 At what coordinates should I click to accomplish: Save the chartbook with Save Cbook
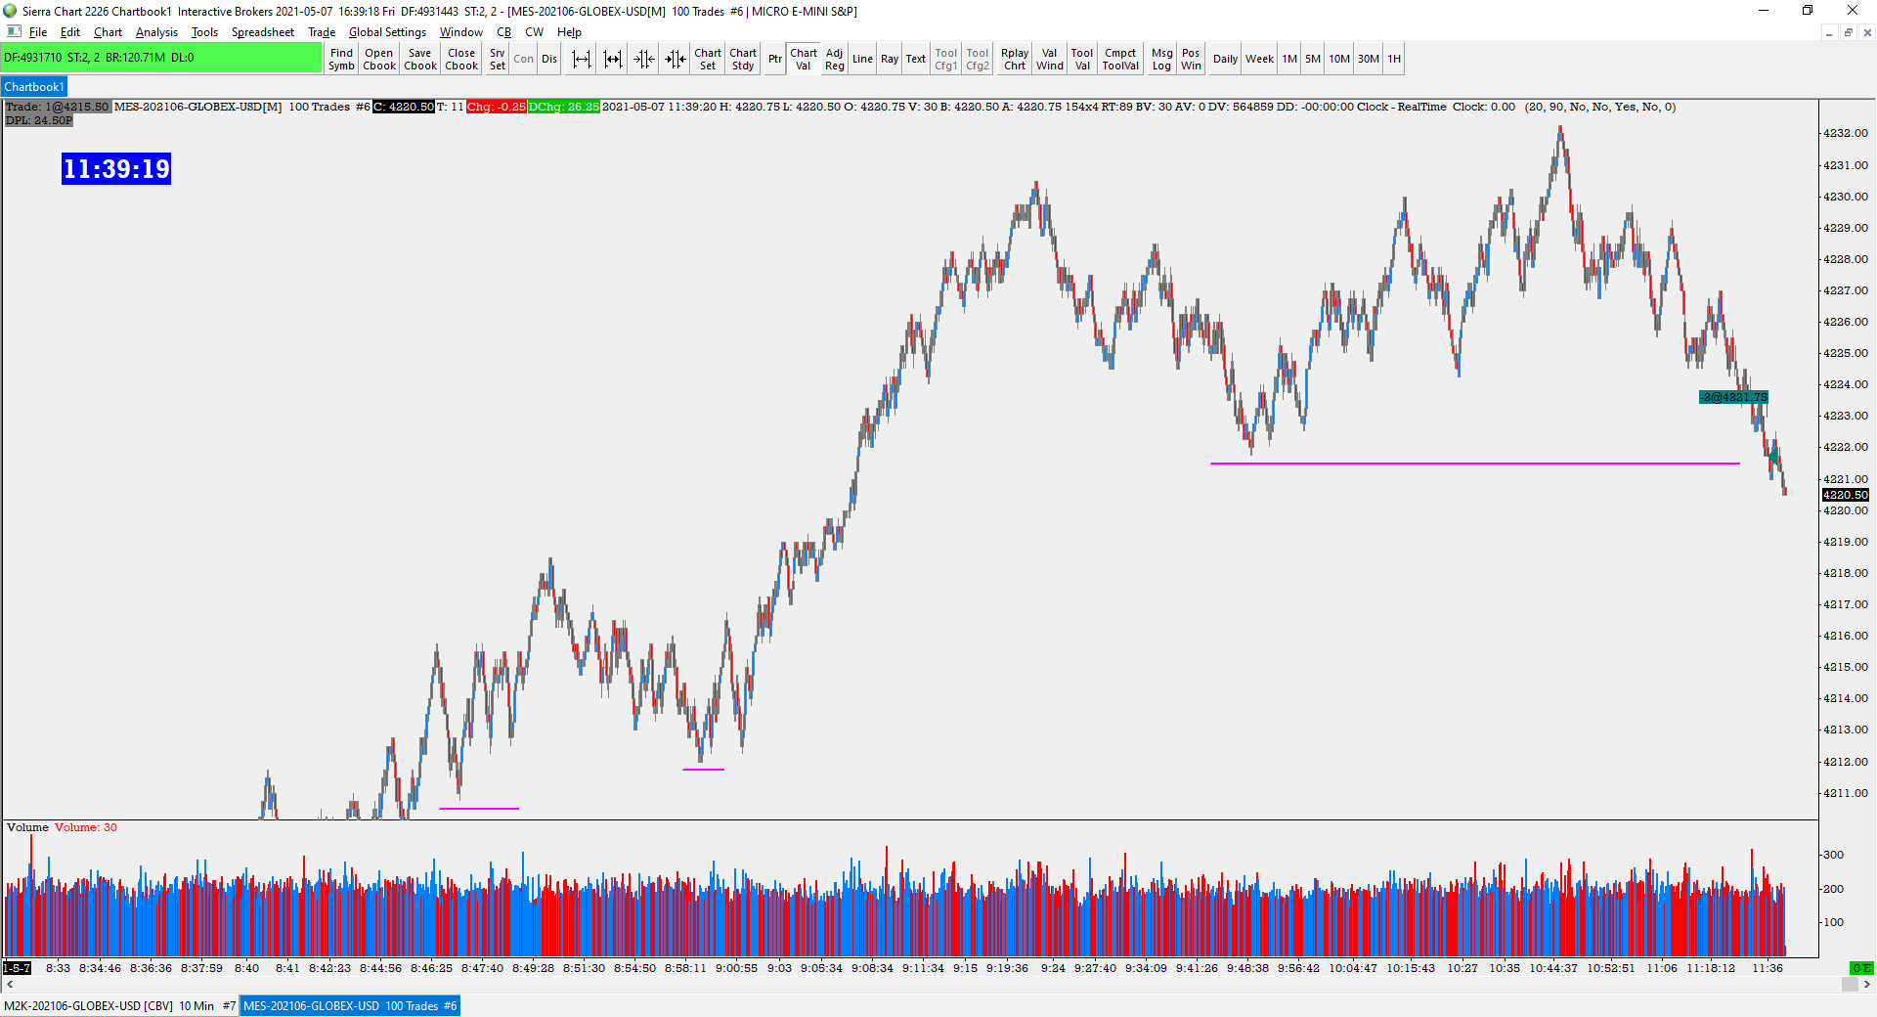tap(420, 60)
